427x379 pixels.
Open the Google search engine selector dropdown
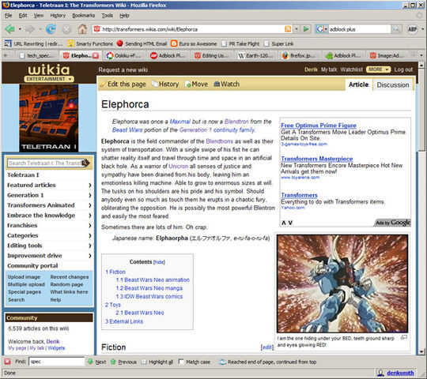(x=322, y=28)
